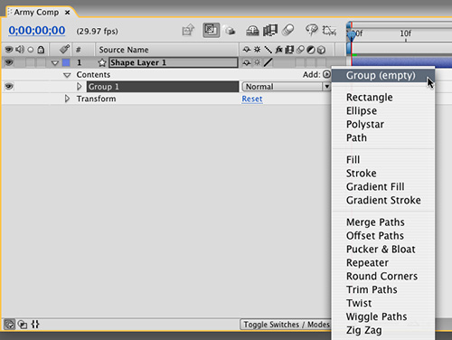Choose Round Corners from Add menu
This screenshot has width=452, height=340.
(x=382, y=276)
